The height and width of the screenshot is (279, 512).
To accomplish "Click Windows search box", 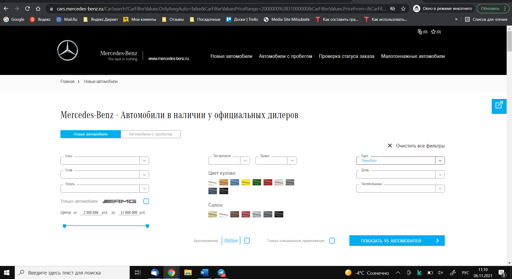I will point(72,273).
